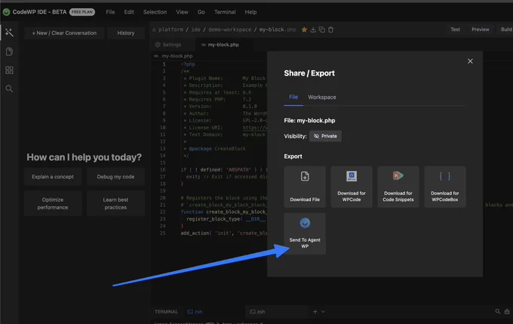
Task: Select the File tab in Share dialog
Action: pyautogui.click(x=293, y=97)
